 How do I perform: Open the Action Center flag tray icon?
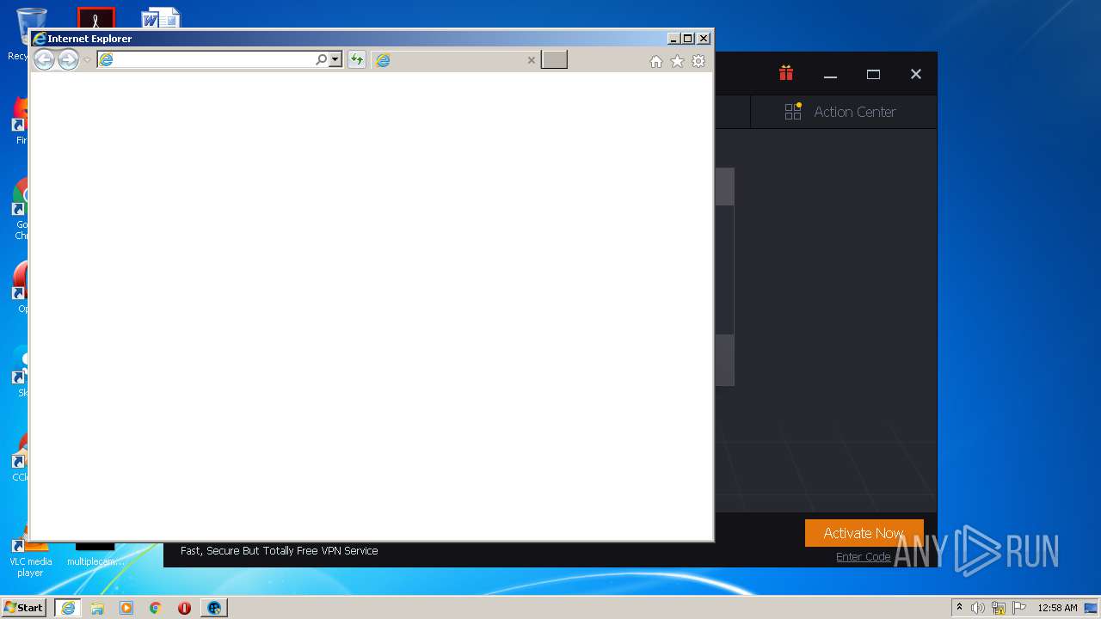1019,608
